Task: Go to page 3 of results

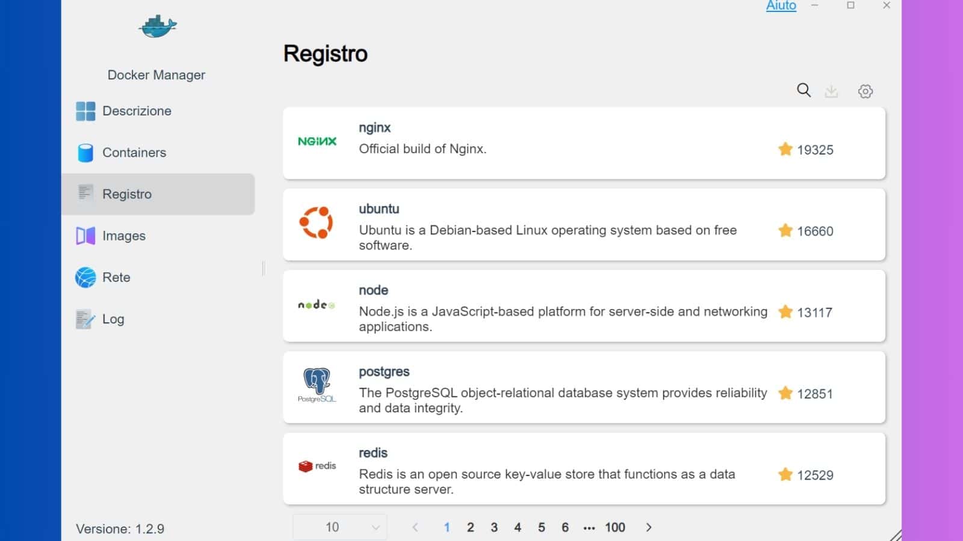Action: (494, 527)
